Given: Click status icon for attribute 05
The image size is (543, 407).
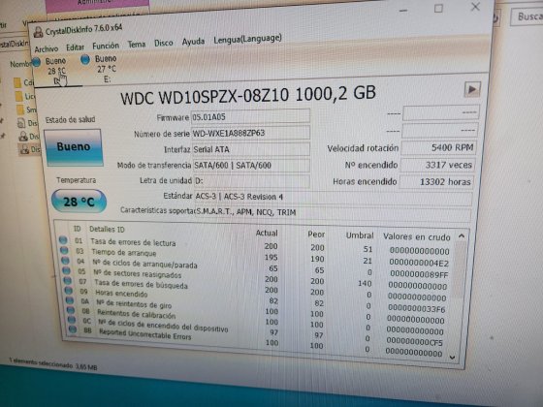Looking at the screenshot, I should [x=67, y=270].
